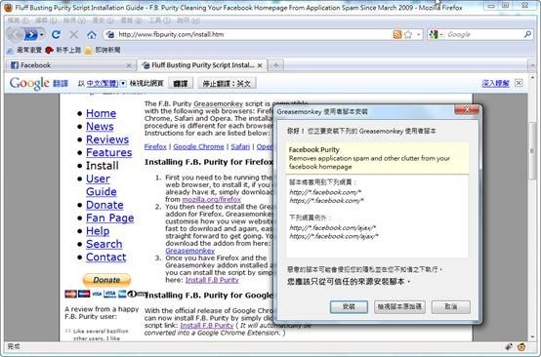
Task: Click the install button in Greasemonkey dialog
Action: point(349,307)
